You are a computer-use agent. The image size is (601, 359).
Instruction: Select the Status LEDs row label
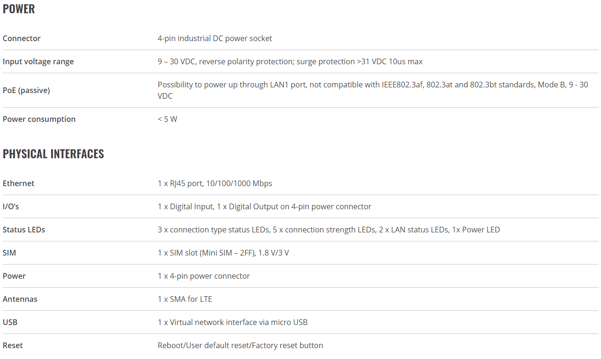tap(24, 230)
